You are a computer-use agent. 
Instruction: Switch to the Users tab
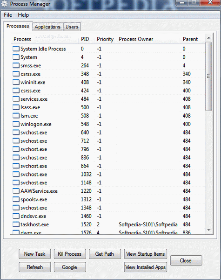pyautogui.click(x=72, y=27)
